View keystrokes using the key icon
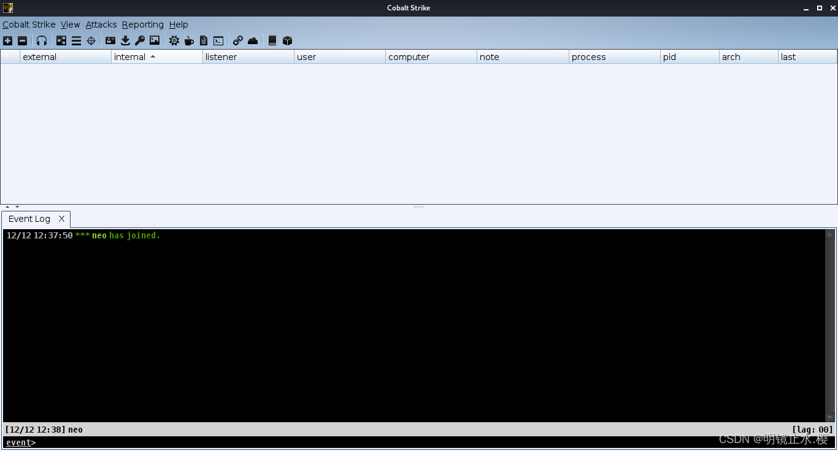Viewport: 838px width, 451px height. point(140,41)
